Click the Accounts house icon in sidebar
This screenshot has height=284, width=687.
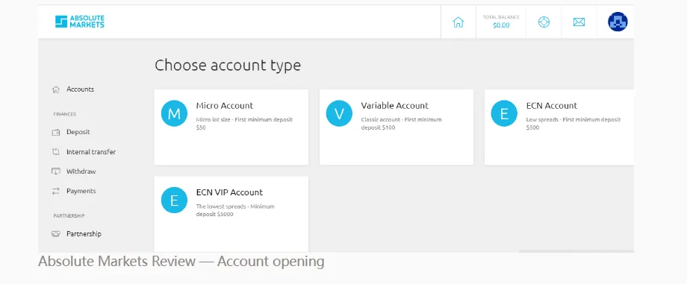56,89
